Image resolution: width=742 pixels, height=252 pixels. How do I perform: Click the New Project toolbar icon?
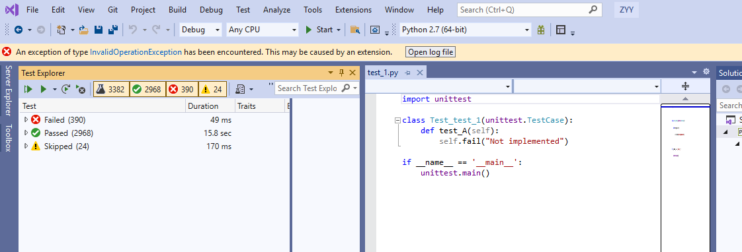(x=61, y=30)
